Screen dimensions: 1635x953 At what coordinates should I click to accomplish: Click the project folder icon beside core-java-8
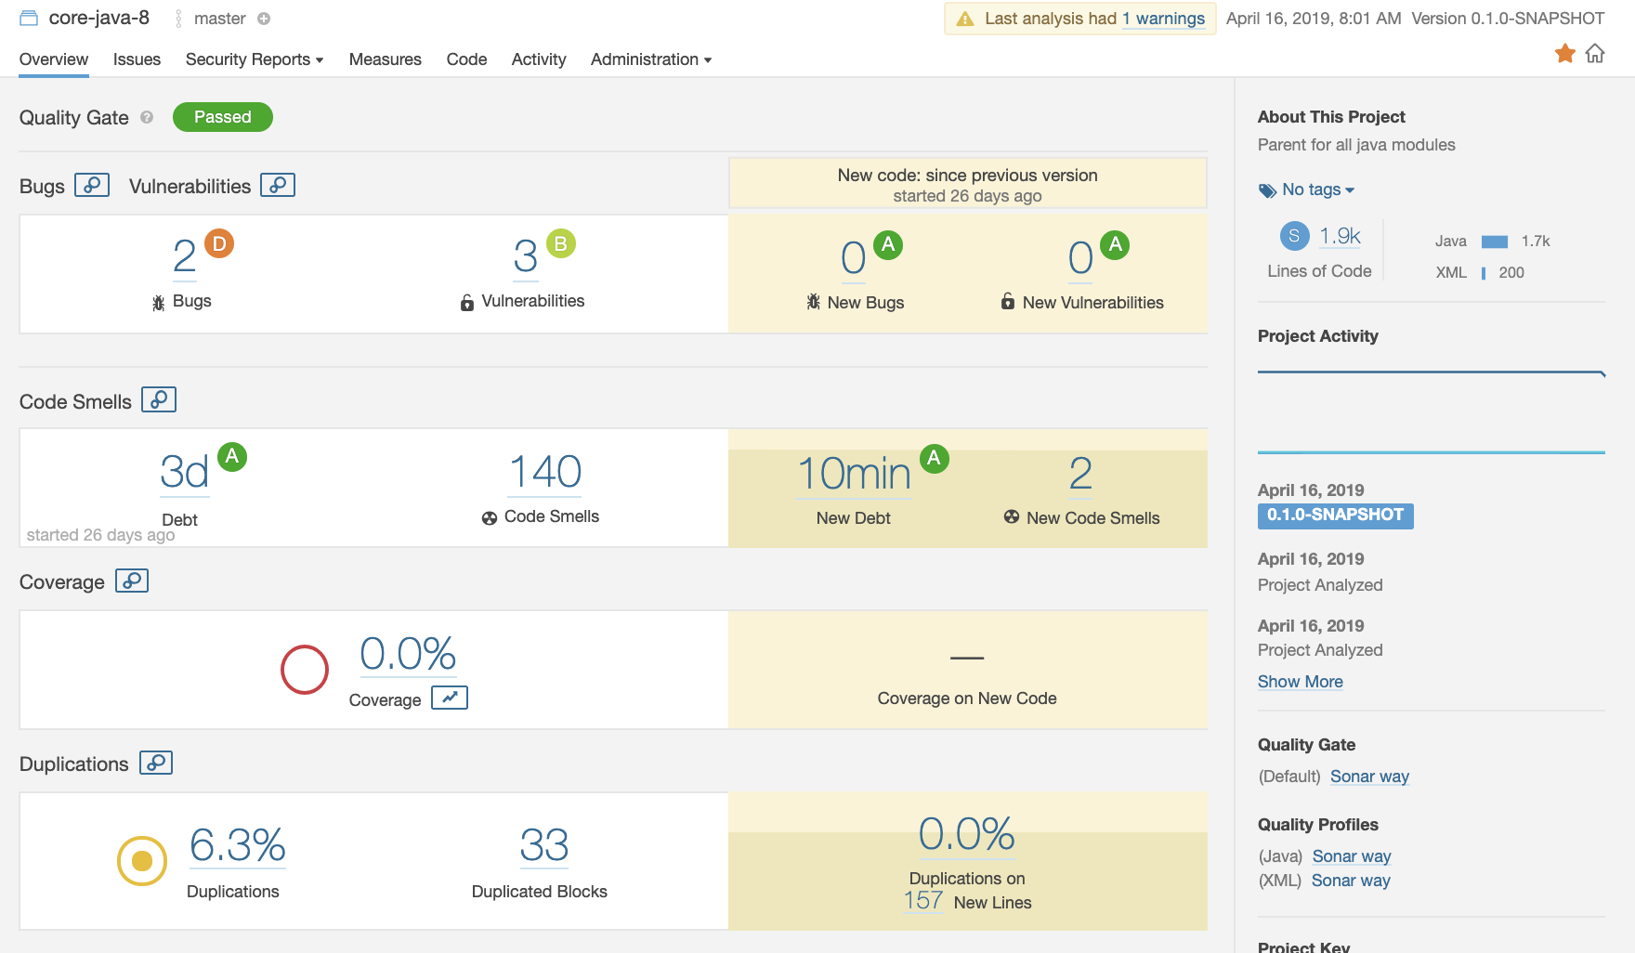tap(29, 19)
